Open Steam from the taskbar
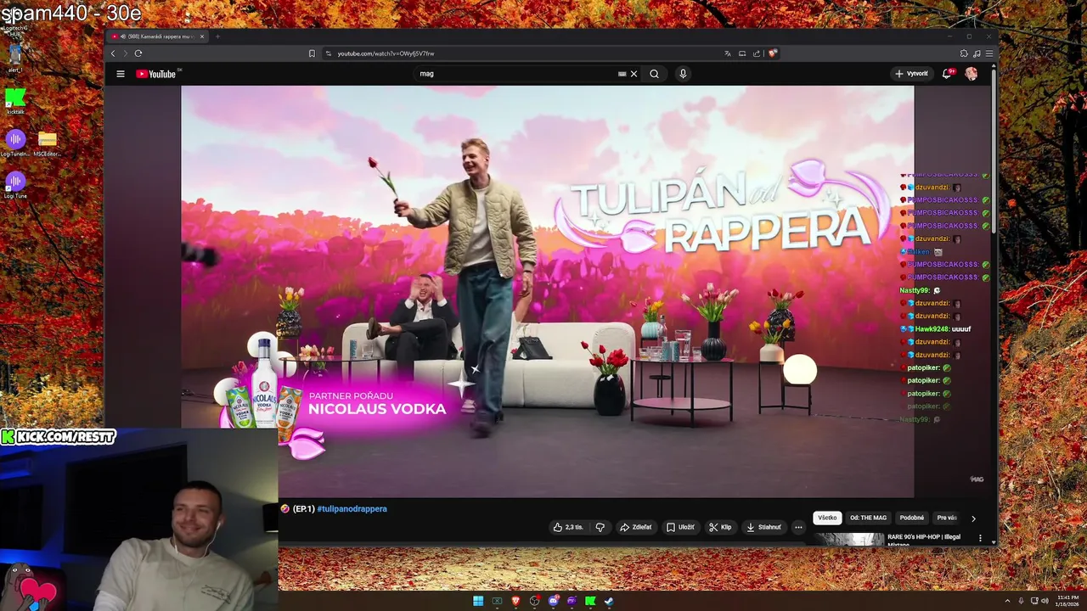The image size is (1087, 611). [x=609, y=601]
